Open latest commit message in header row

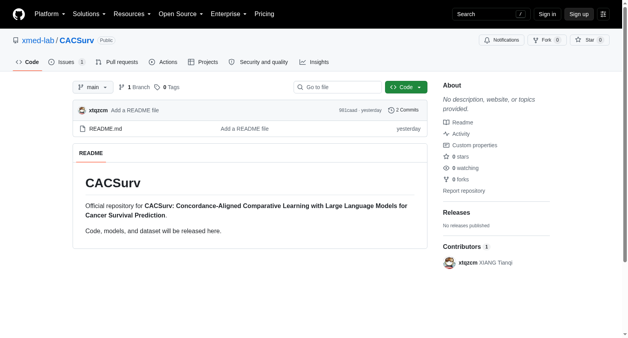coord(135,110)
